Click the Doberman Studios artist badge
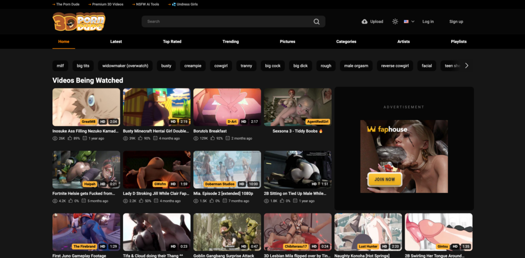525x258 pixels. coord(219,184)
